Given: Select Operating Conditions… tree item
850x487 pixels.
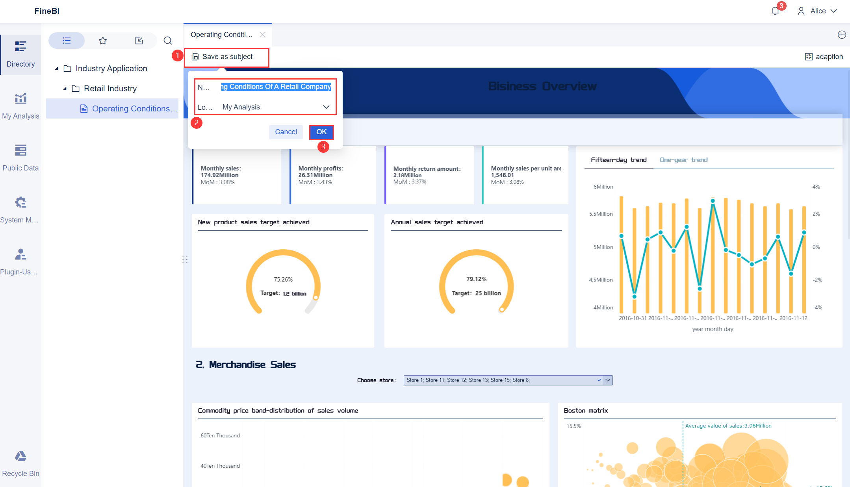Looking at the screenshot, I should tap(112, 109).
